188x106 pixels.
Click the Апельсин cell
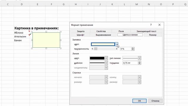(20, 37)
